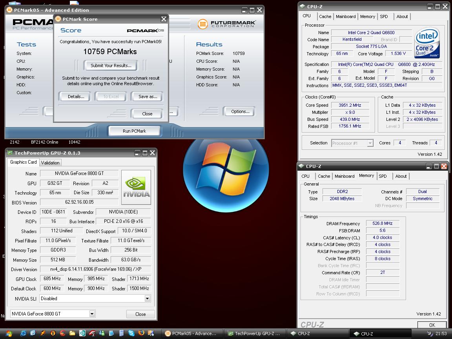Viewport: 452px width, 339px height.
Task: Click Close button in GPU-Z
Action: [x=140, y=314]
